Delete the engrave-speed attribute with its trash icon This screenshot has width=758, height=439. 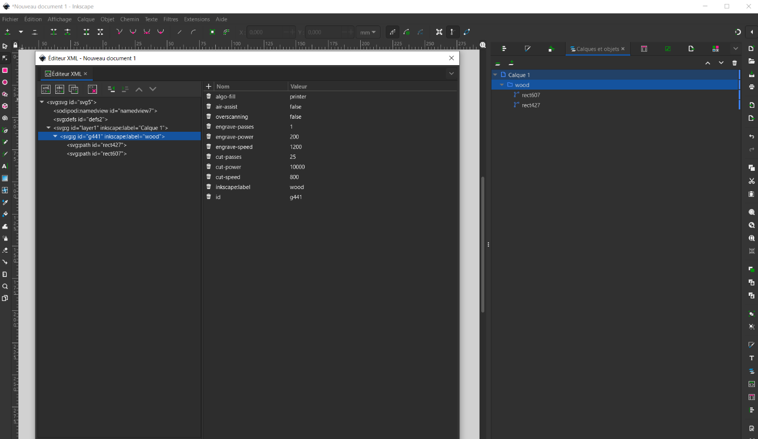point(209,147)
